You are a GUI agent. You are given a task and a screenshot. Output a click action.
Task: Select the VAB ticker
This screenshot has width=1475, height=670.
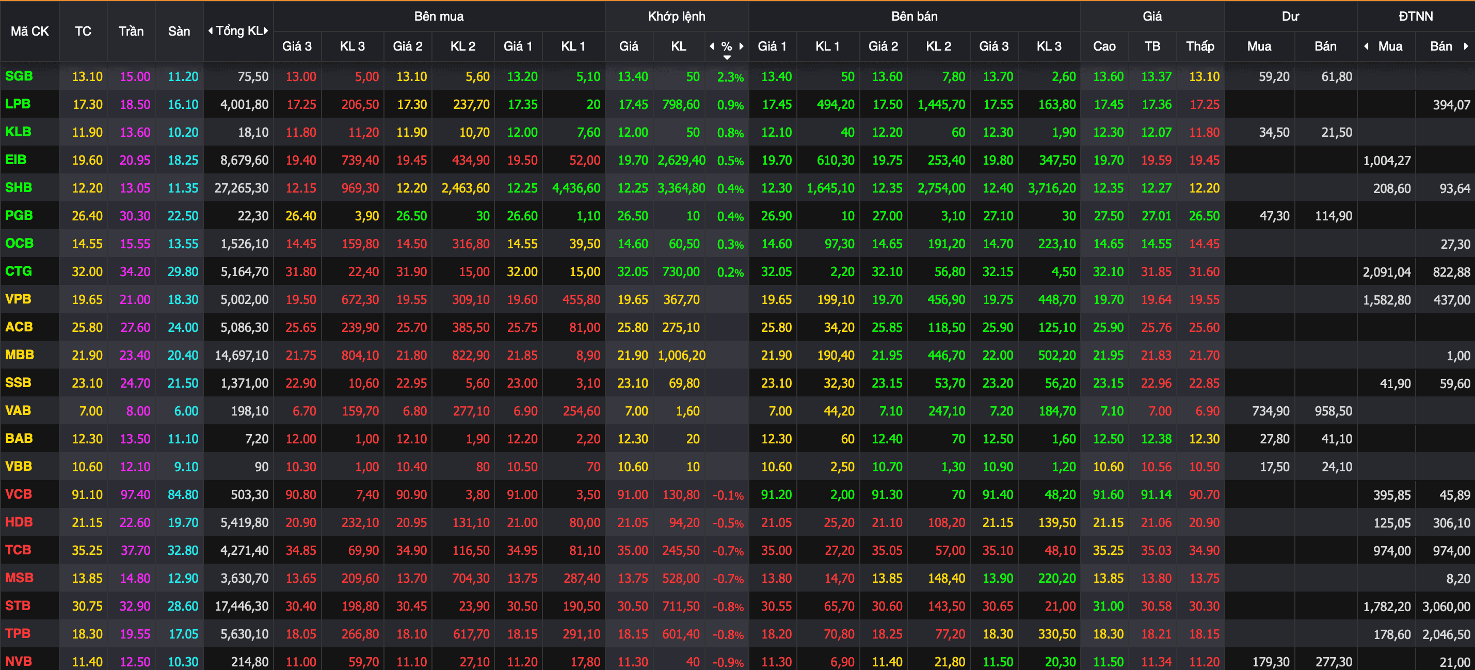pyautogui.click(x=19, y=410)
